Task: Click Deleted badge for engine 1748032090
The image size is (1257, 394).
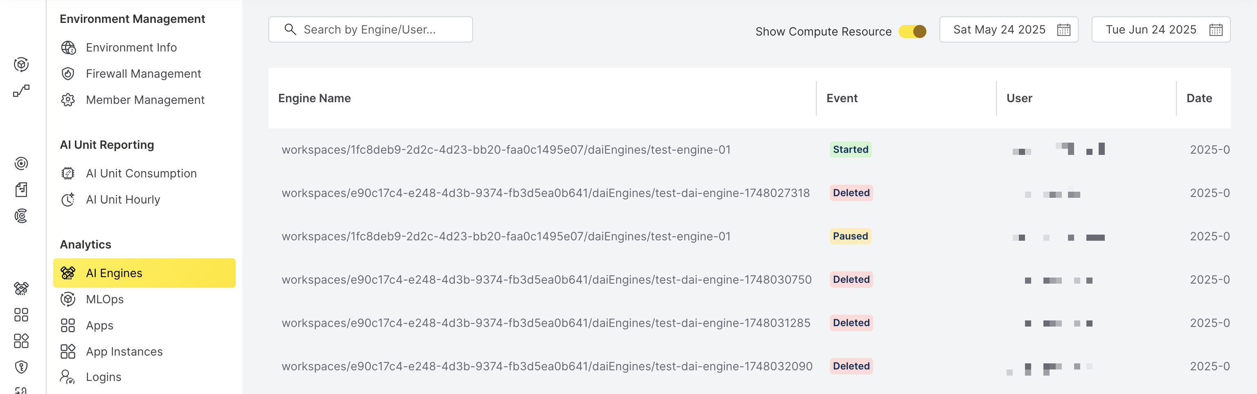Action: point(851,366)
